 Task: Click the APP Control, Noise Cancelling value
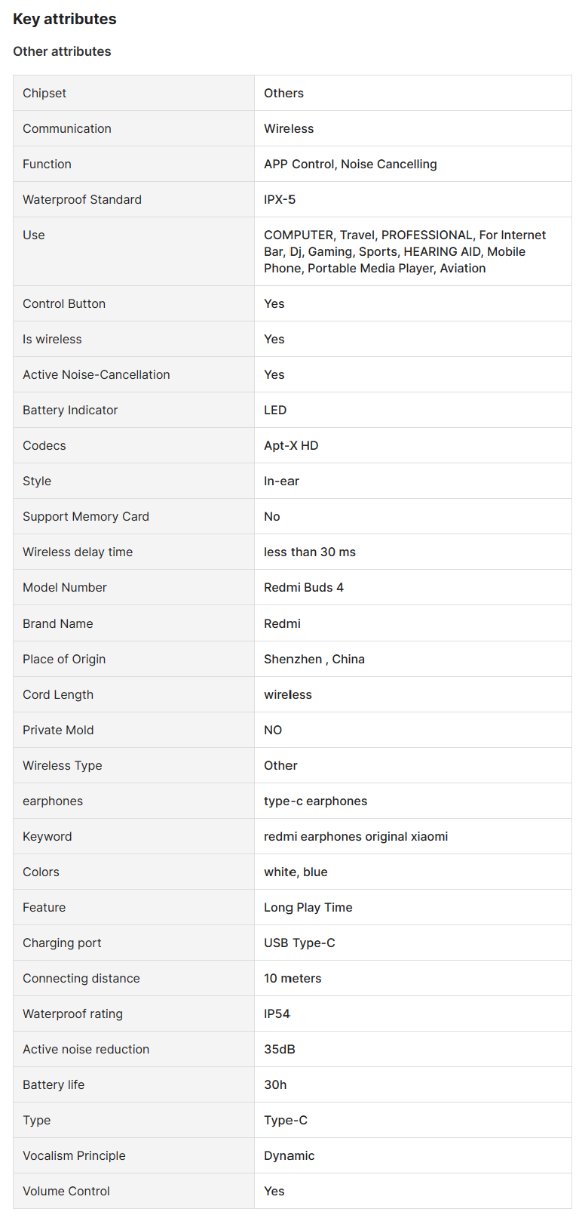pos(350,164)
